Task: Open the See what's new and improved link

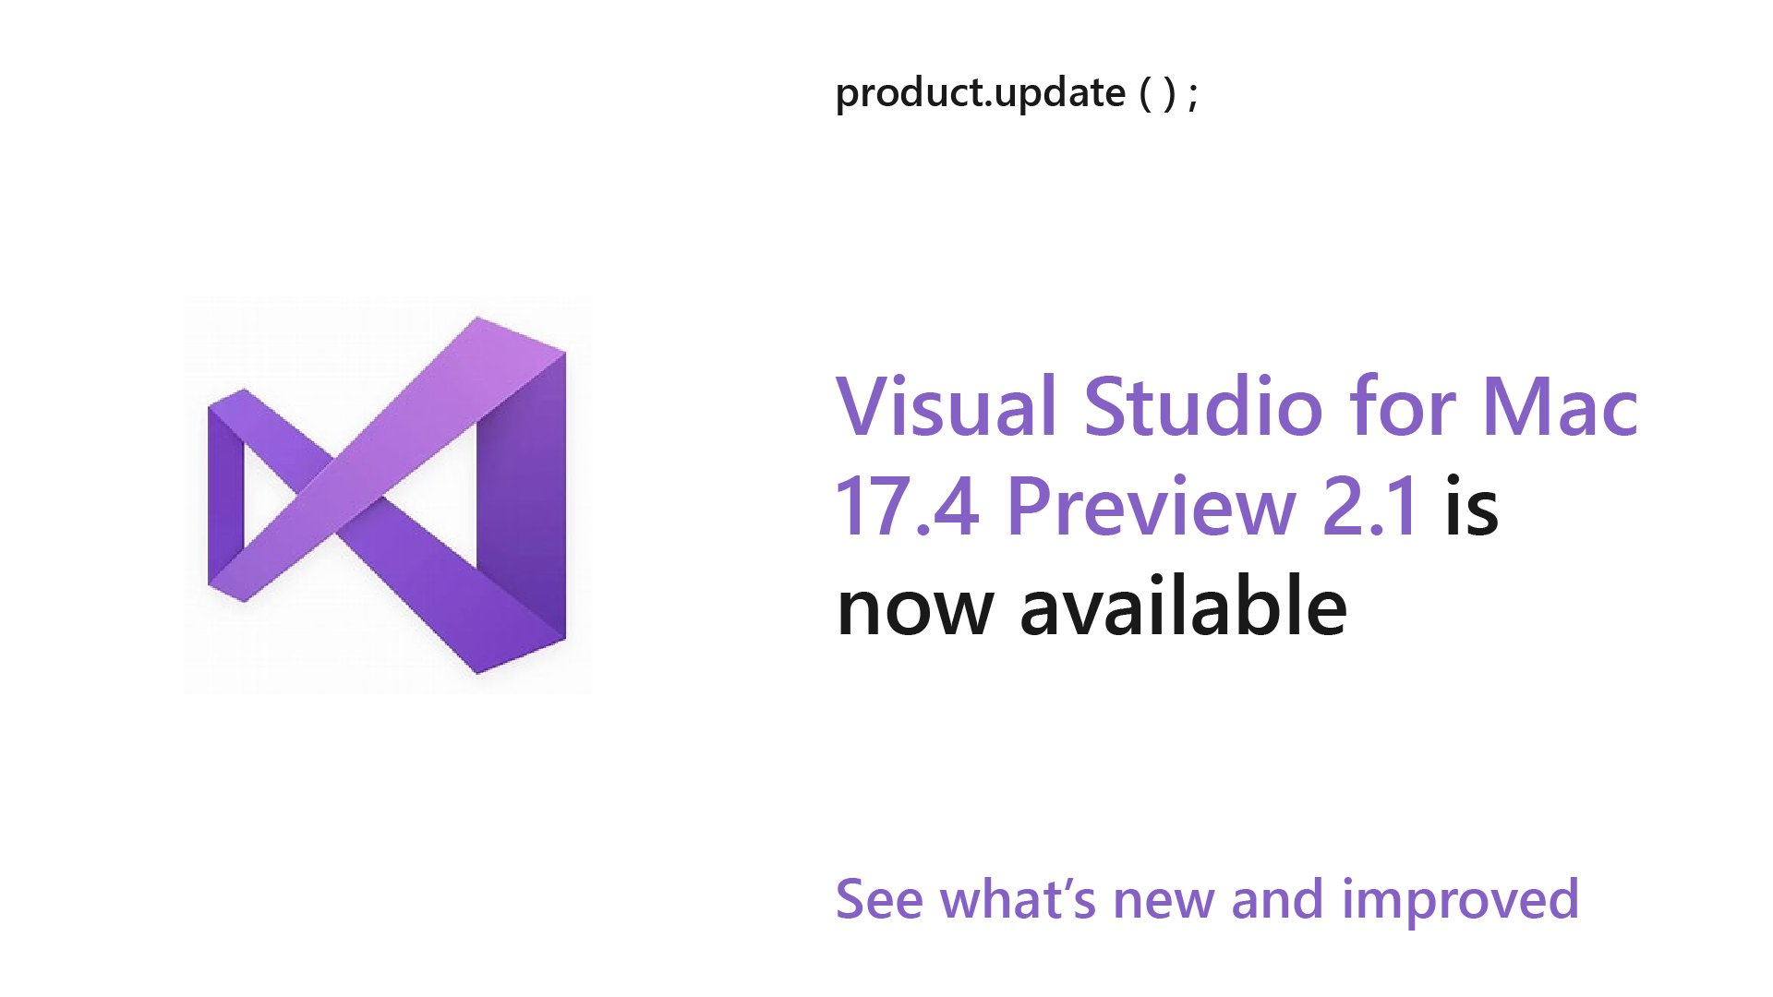Action: click(x=1207, y=899)
